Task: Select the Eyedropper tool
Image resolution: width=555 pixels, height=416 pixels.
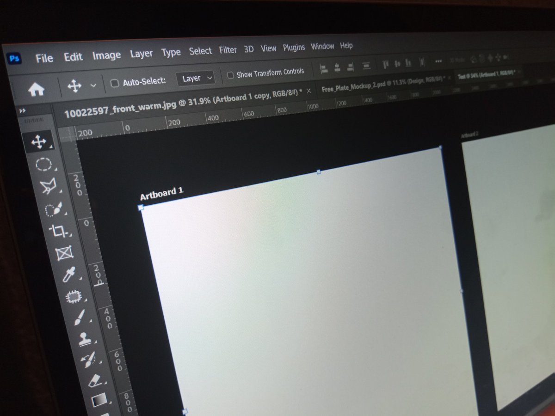Action: point(69,275)
